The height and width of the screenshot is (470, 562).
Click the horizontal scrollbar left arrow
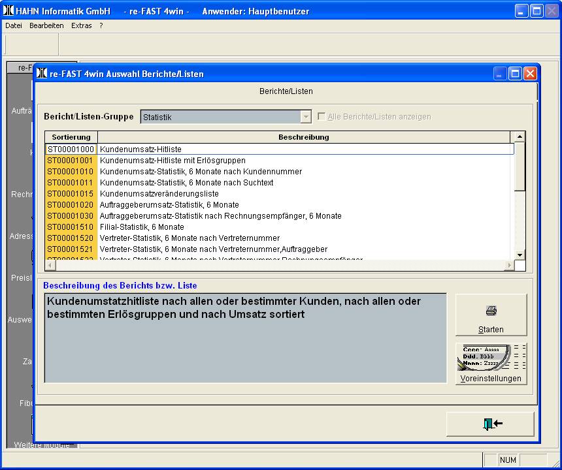(50, 265)
